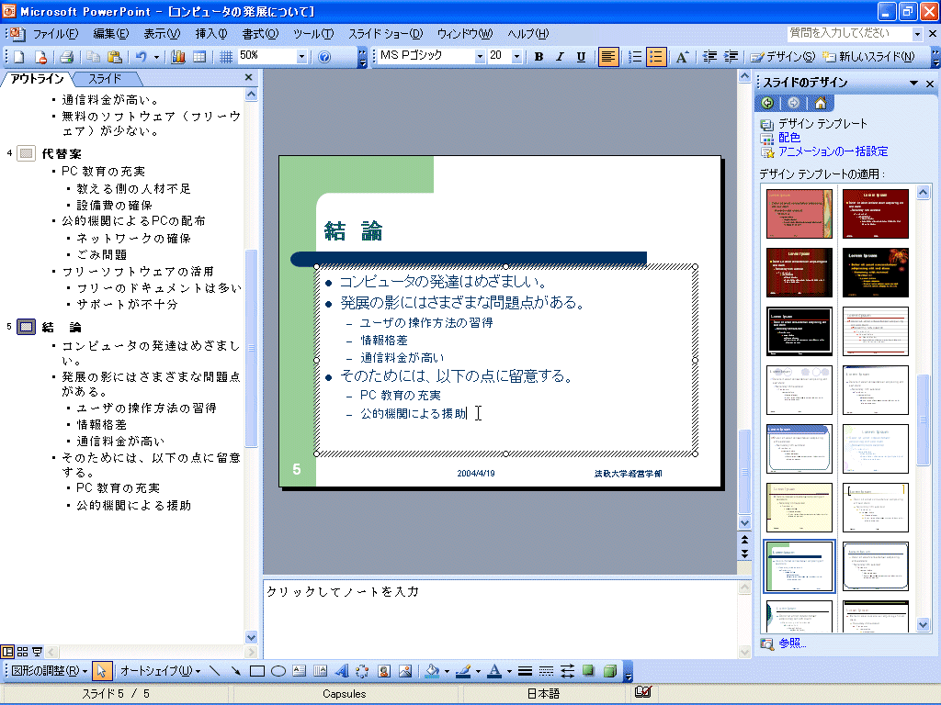The image size is (941, 705).
Task: Click the Paste clipboard icon
Action: [114, 57]
